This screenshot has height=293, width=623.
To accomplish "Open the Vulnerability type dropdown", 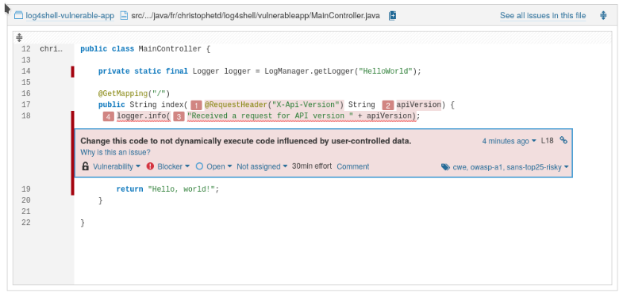I will 117,166.
